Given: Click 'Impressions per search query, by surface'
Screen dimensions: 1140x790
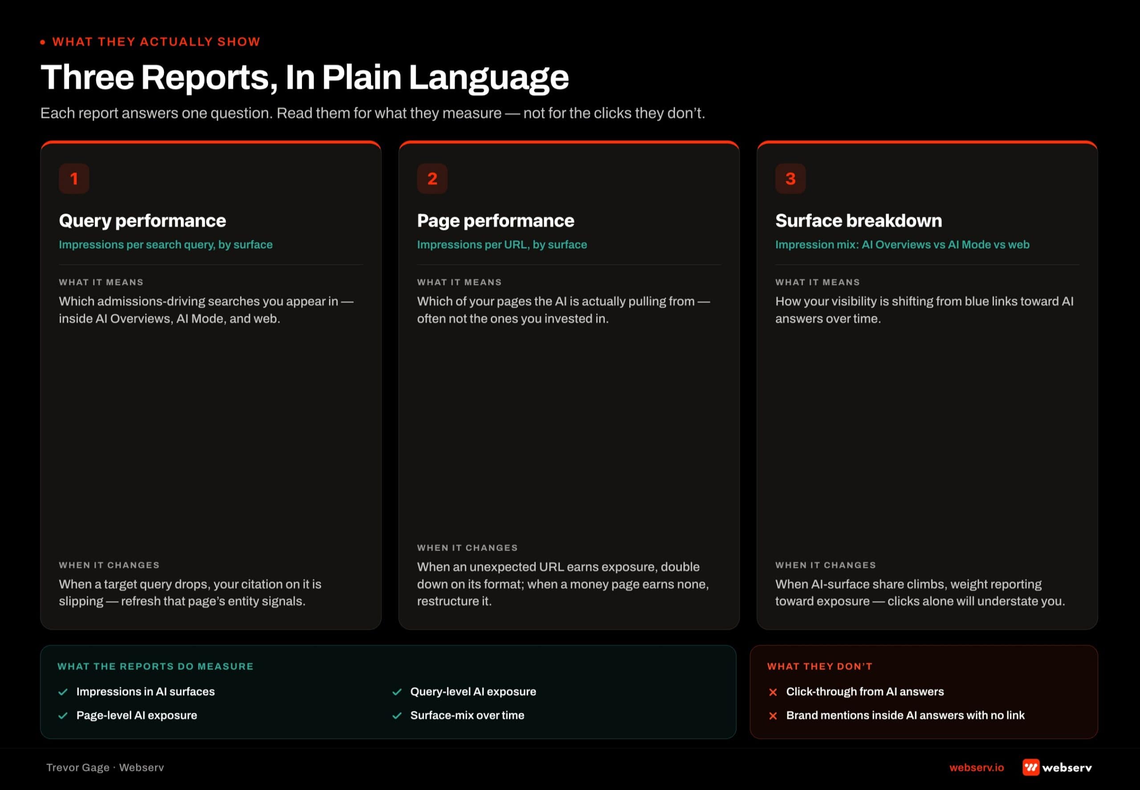Looking at the screenshot, I should [166, 245].
